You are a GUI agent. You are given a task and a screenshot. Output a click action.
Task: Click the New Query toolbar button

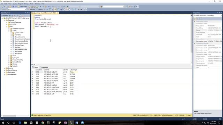pos(22,7)
